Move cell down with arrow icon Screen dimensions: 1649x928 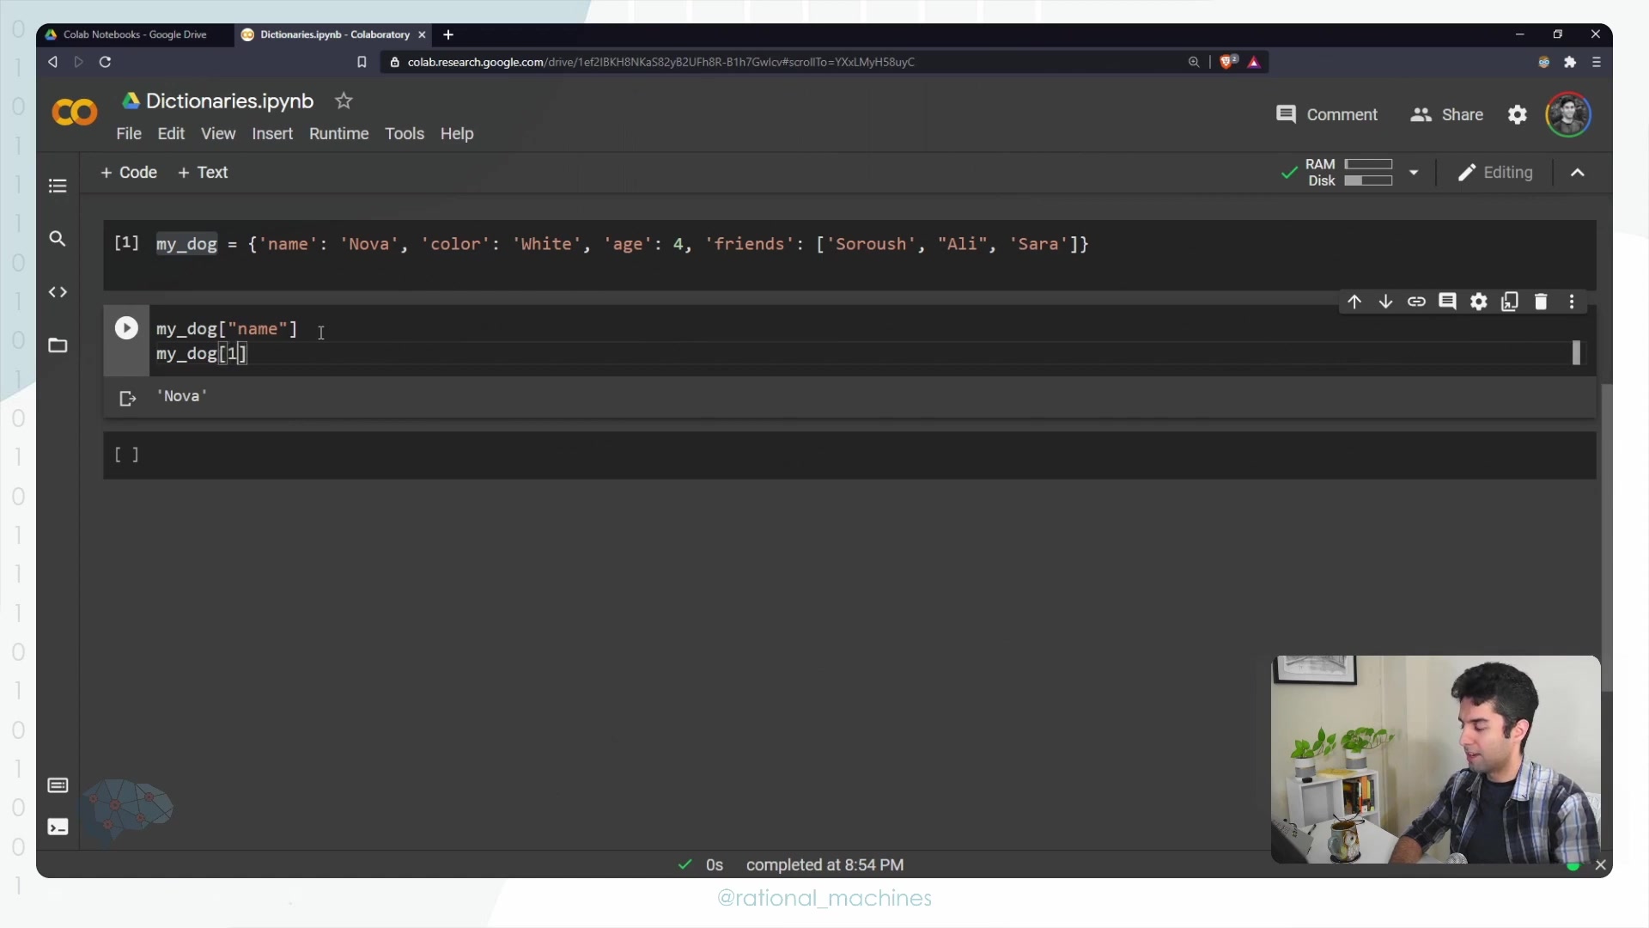[1385, 302]
